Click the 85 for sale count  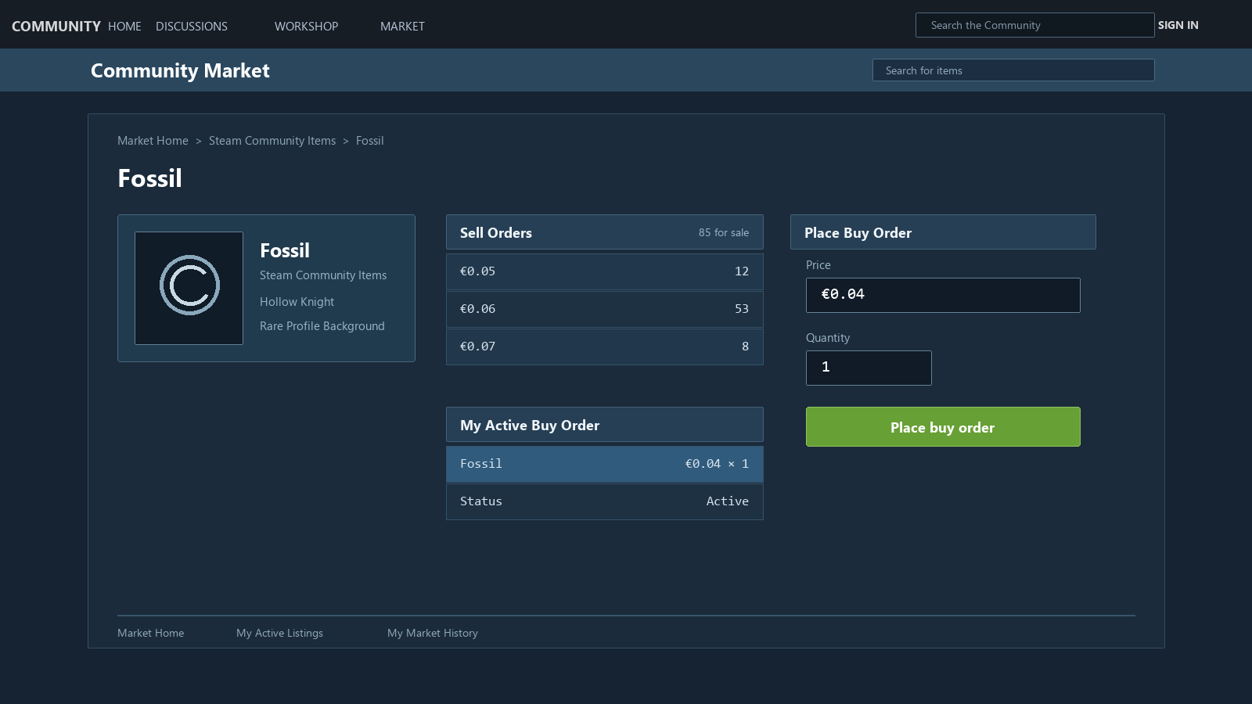(x=724, y=233)
